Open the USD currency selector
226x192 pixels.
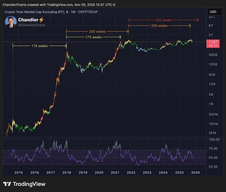click(x=213, y=12)
